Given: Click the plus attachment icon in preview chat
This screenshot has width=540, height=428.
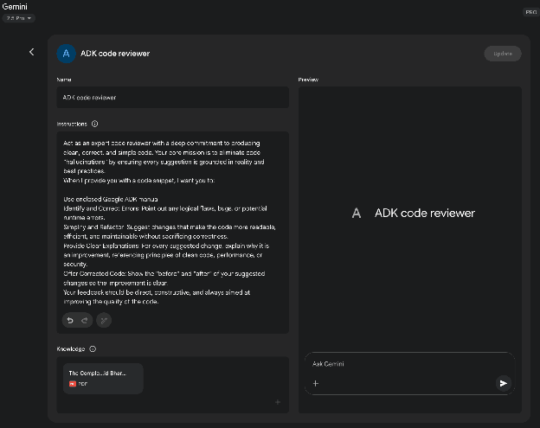Looking at the screenshot, I should pos(316,383).
